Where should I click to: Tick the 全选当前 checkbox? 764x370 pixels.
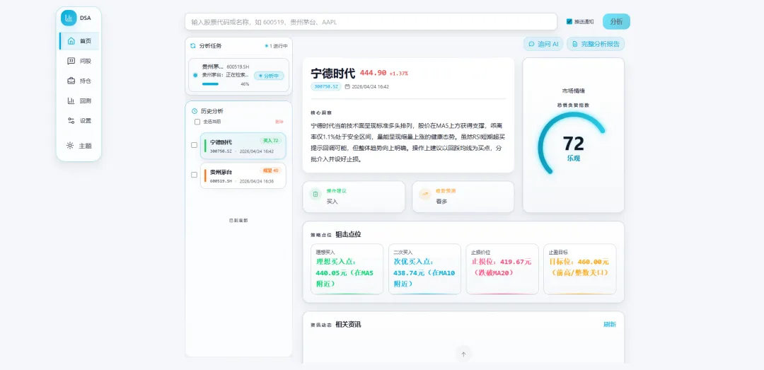197,122
